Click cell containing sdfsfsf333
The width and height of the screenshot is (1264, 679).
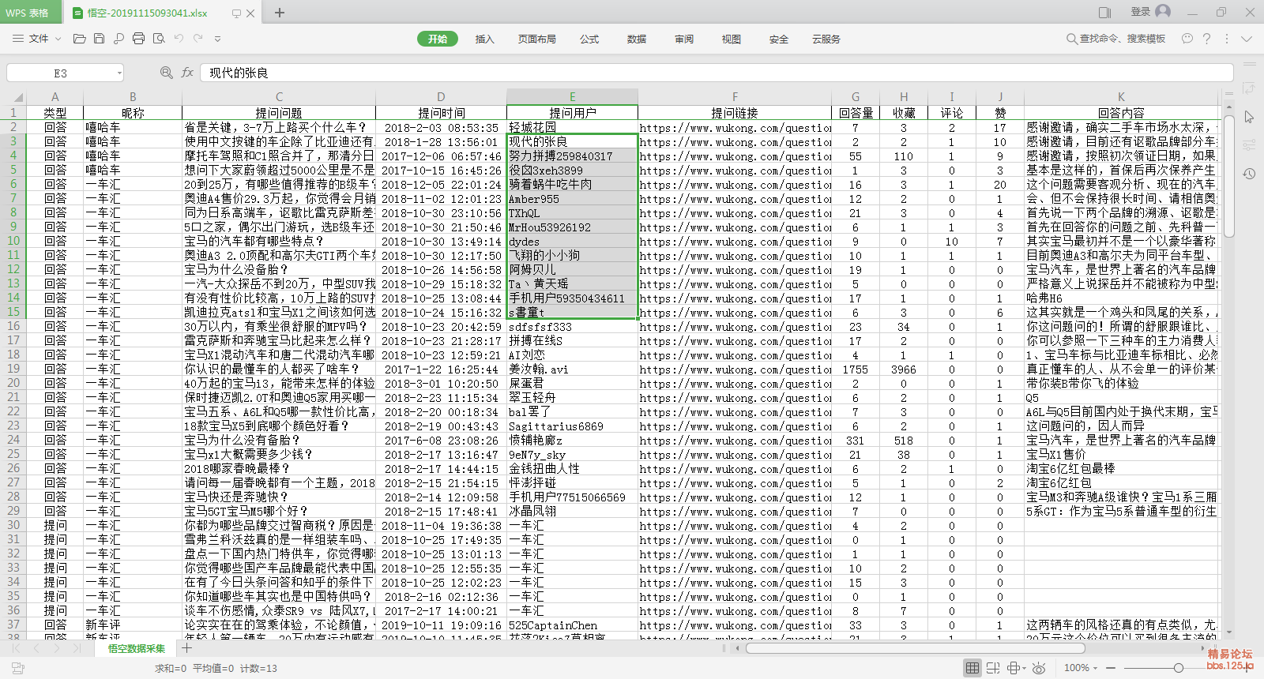pos(572,326)
